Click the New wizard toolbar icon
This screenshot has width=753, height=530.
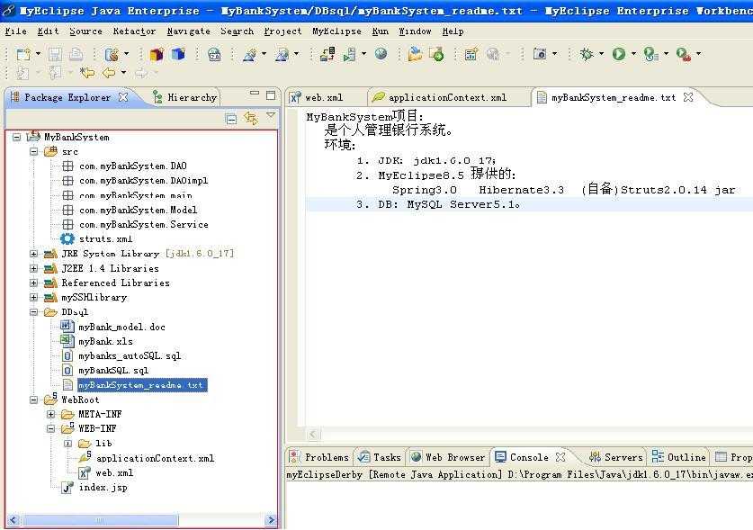point(23,54)
